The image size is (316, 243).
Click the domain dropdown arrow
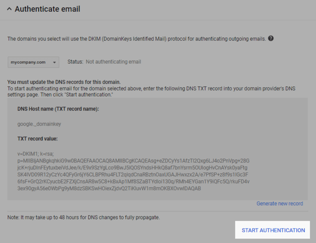tap(54, 62)
